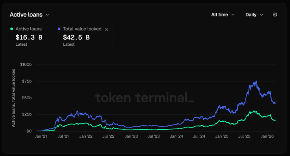
Task: Open the Daily interval dropdown
Action: (254, 15)
